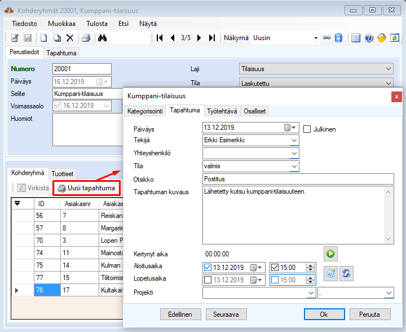Viewport: 406px width, 332px height.
Task: Increase Aloitusaika time with up spinner
Action: pos(310,265)
